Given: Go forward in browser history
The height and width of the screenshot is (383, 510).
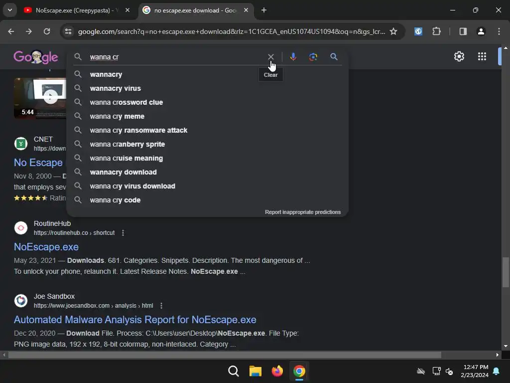Looking at the screenshot, I should [29, 31].
